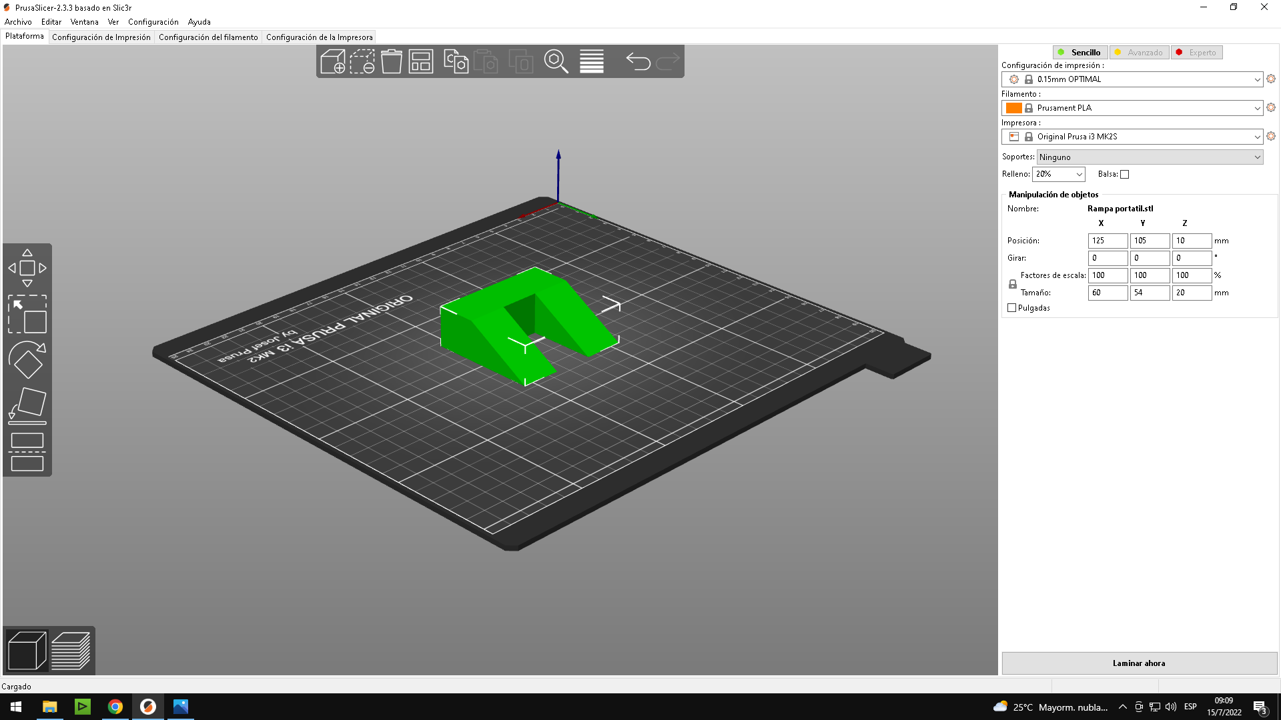Viewport: 1281px width, 720px height.
Task: Click the Factores de escala X field
Action: 1108,275
